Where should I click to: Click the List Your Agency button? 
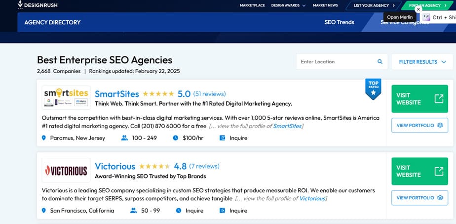tap(374, 5)
